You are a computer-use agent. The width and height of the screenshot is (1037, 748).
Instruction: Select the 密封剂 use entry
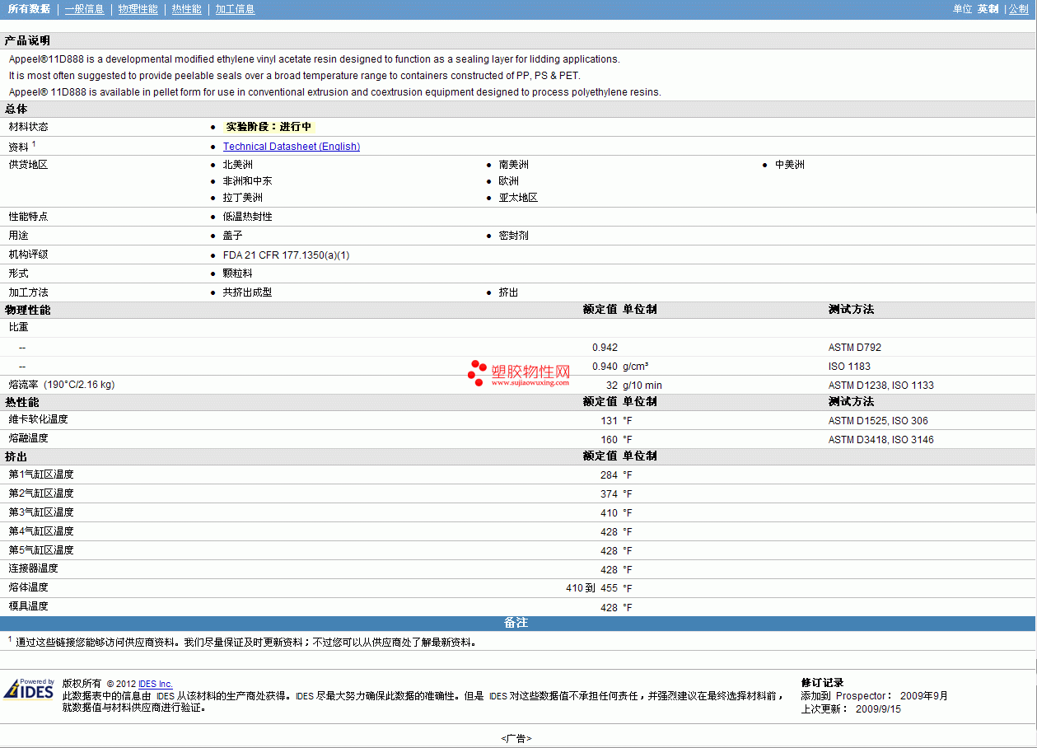click(x=514, y=236)
